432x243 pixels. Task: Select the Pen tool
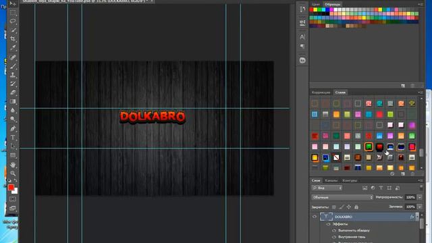(x=13, y=128)
